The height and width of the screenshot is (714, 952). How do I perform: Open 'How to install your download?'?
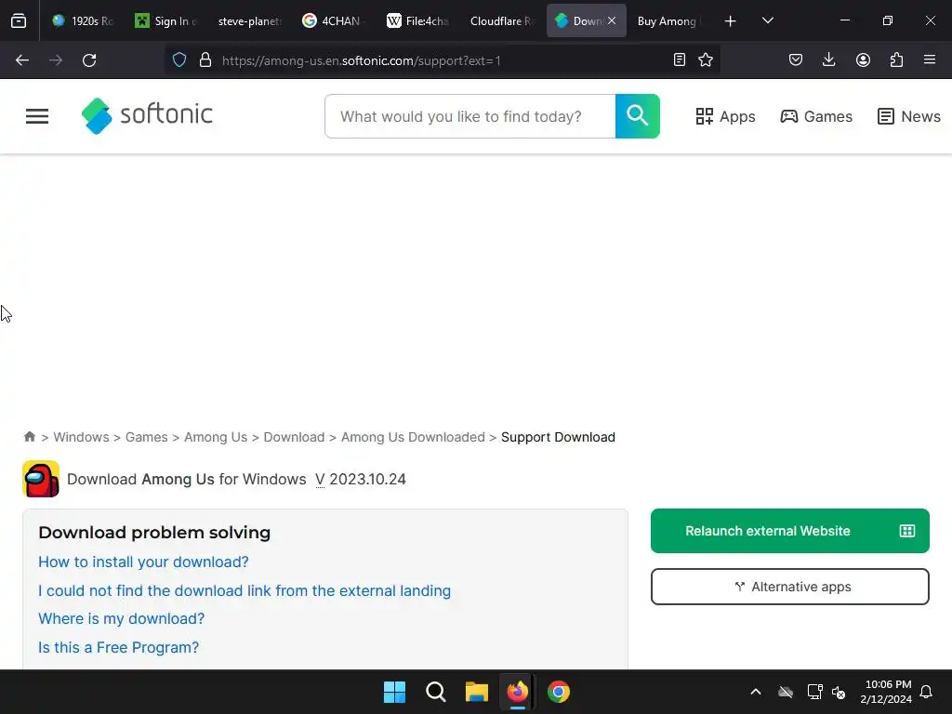click(x=143, y=562)
